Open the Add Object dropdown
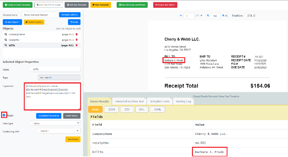The image size is (288, 157). pos(12,22)
